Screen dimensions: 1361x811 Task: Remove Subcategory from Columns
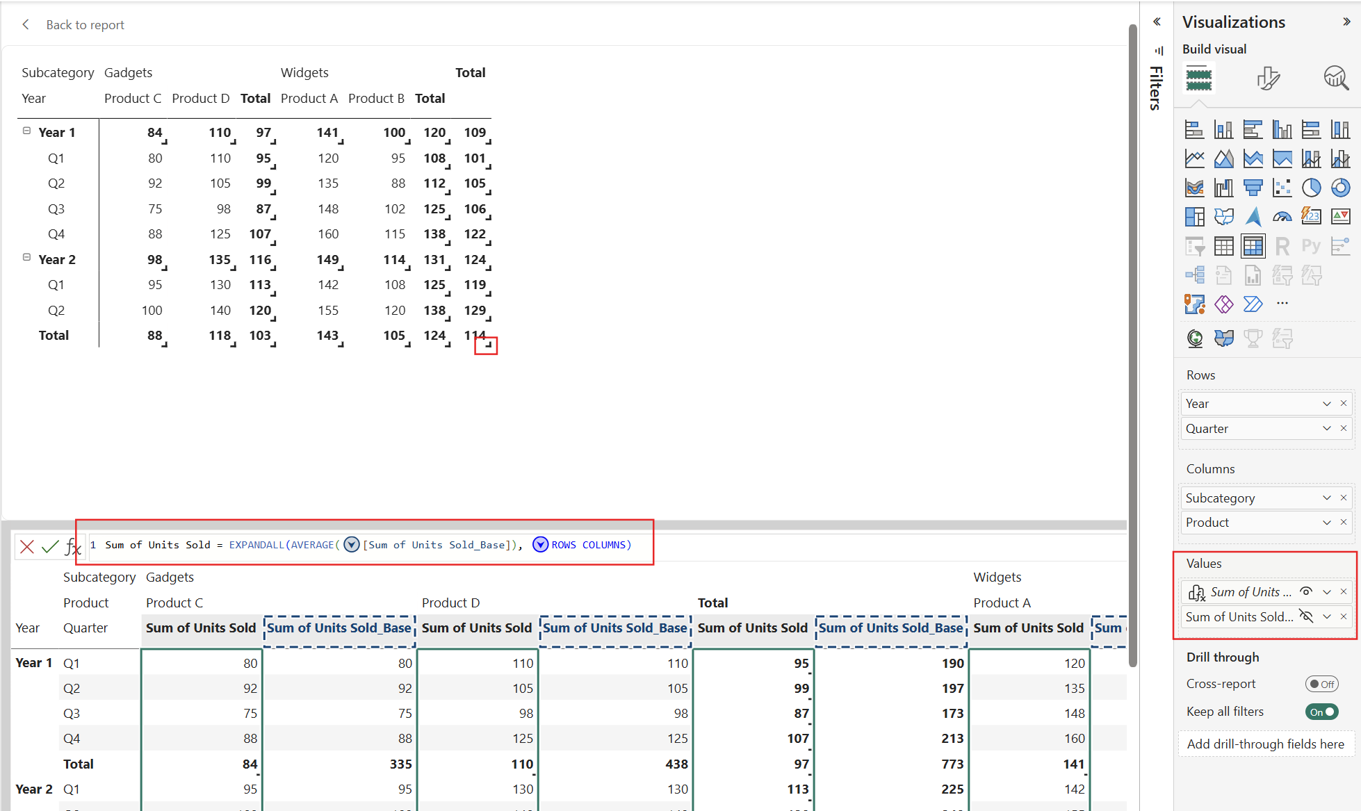pyautogui.click(x=1344, y=498)
